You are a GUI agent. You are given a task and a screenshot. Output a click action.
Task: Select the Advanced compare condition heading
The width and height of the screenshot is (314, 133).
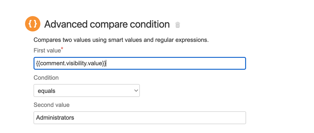pyautogui.click(x=107, y=24)
